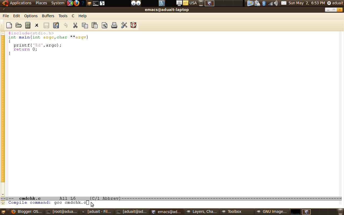Cut selection with scissors icon
Image resolution: width=344 pixels, height=215 pixels.
pos(75,25)
